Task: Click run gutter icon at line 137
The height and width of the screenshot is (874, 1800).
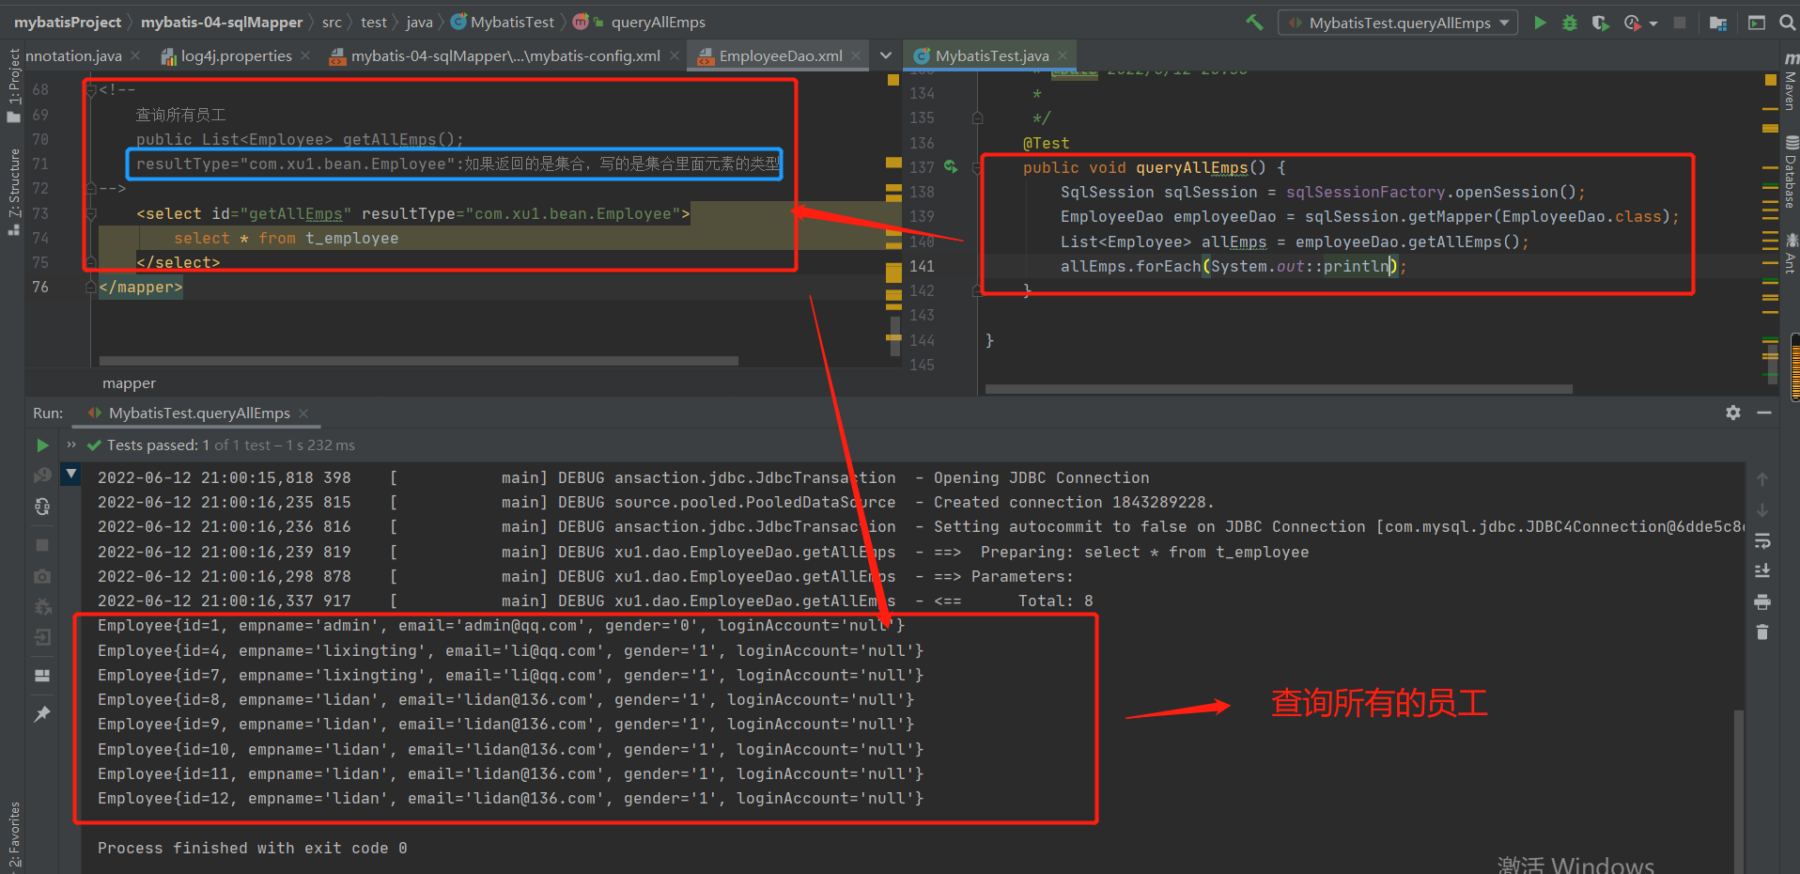Action: coord(951,166)
